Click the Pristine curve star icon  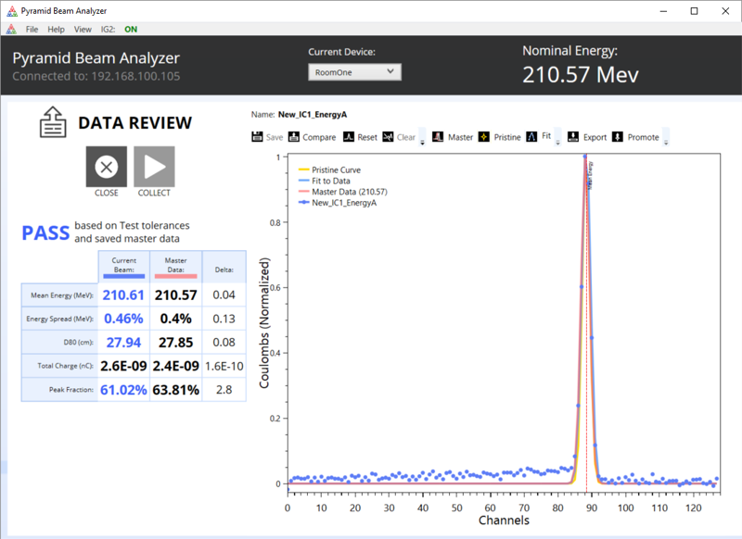click(483, 137)
